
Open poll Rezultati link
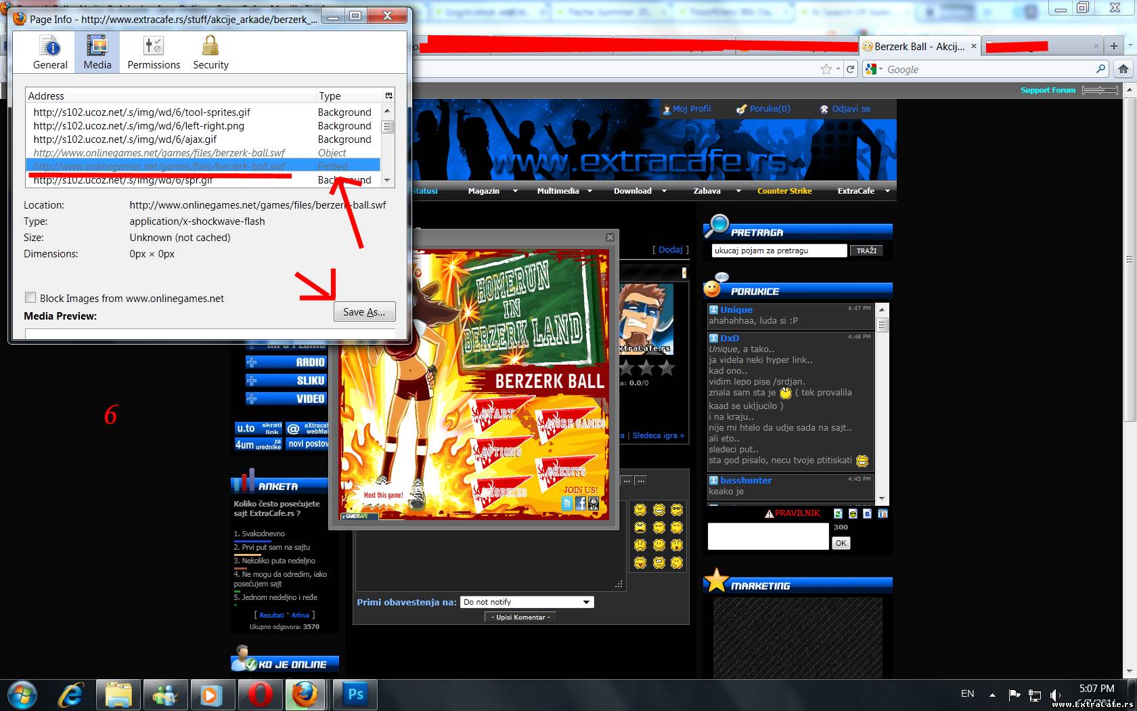pos(271,616)
